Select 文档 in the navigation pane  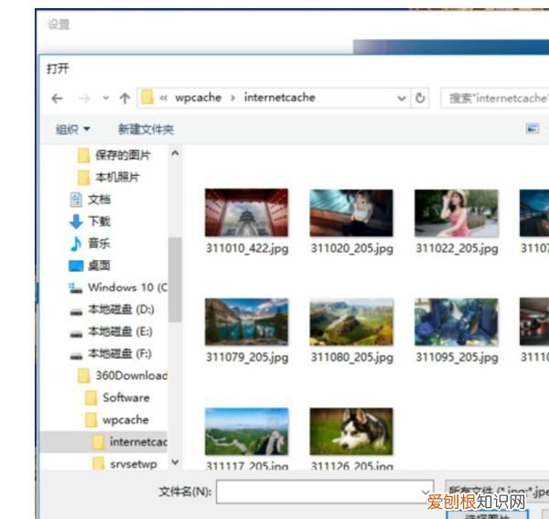(x=91, y=200)
